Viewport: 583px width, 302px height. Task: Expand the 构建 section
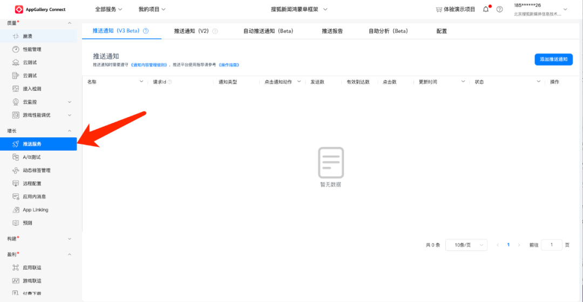tap(70, 238)
